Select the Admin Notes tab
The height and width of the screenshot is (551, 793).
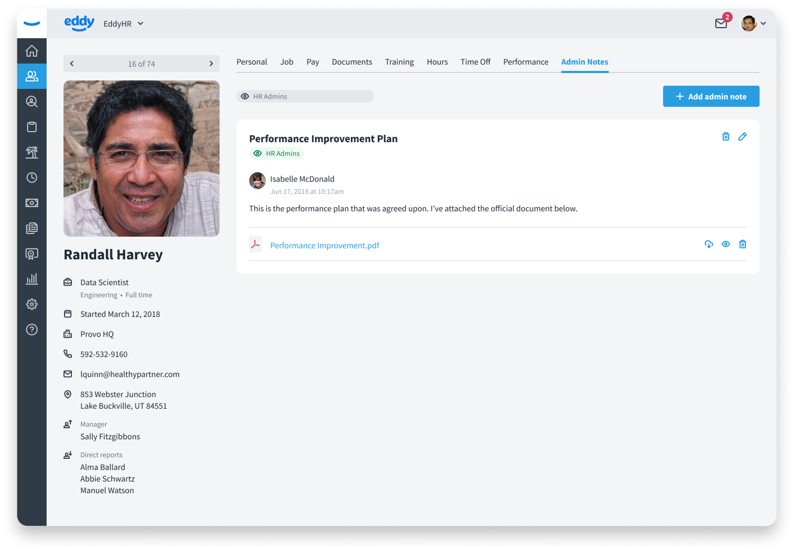584,62
